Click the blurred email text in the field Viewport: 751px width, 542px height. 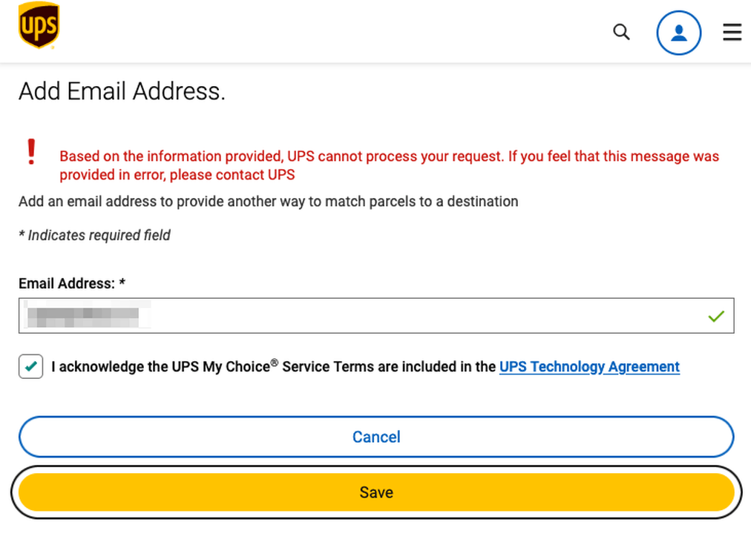[x=83, y=316]
